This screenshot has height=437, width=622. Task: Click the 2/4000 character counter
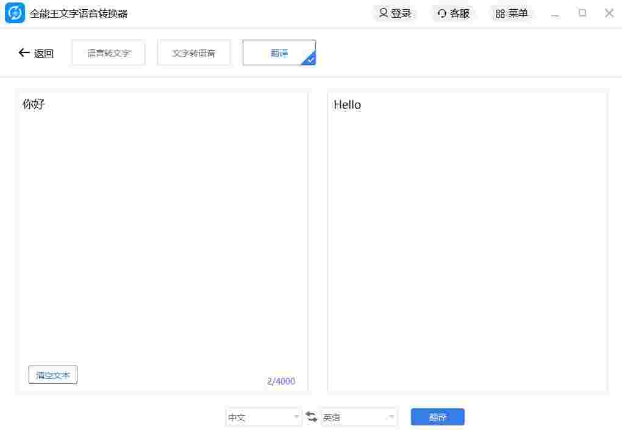(281, 381)
